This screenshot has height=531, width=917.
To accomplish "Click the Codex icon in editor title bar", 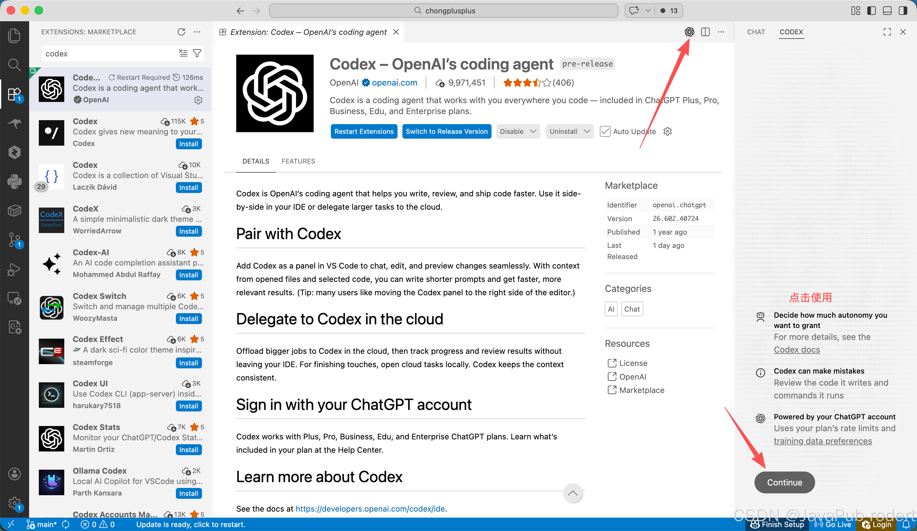I will [x=689, y=32].
